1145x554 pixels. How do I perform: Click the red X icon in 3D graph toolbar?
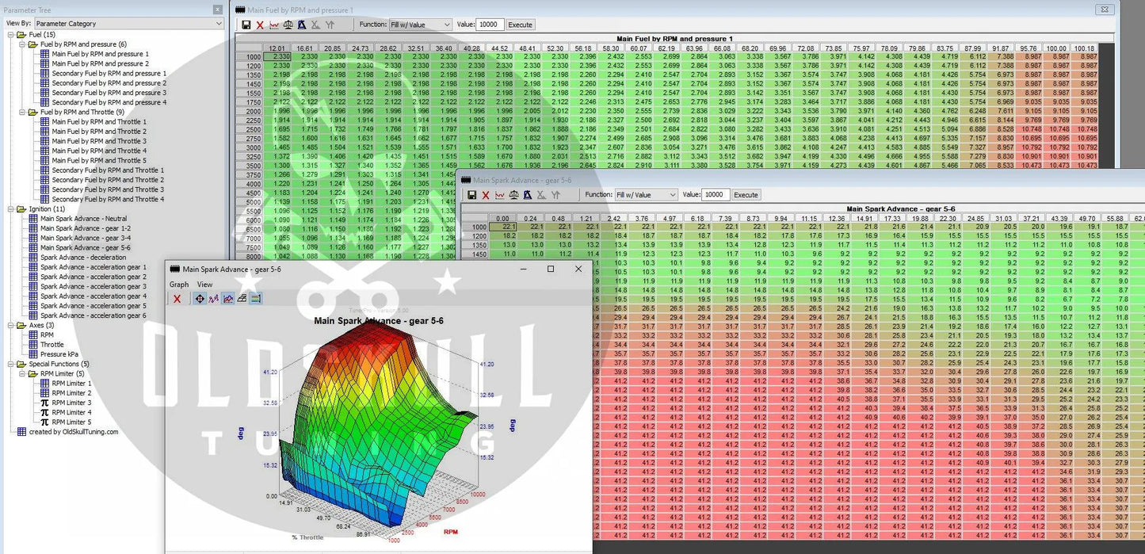[x=177, y=299]
